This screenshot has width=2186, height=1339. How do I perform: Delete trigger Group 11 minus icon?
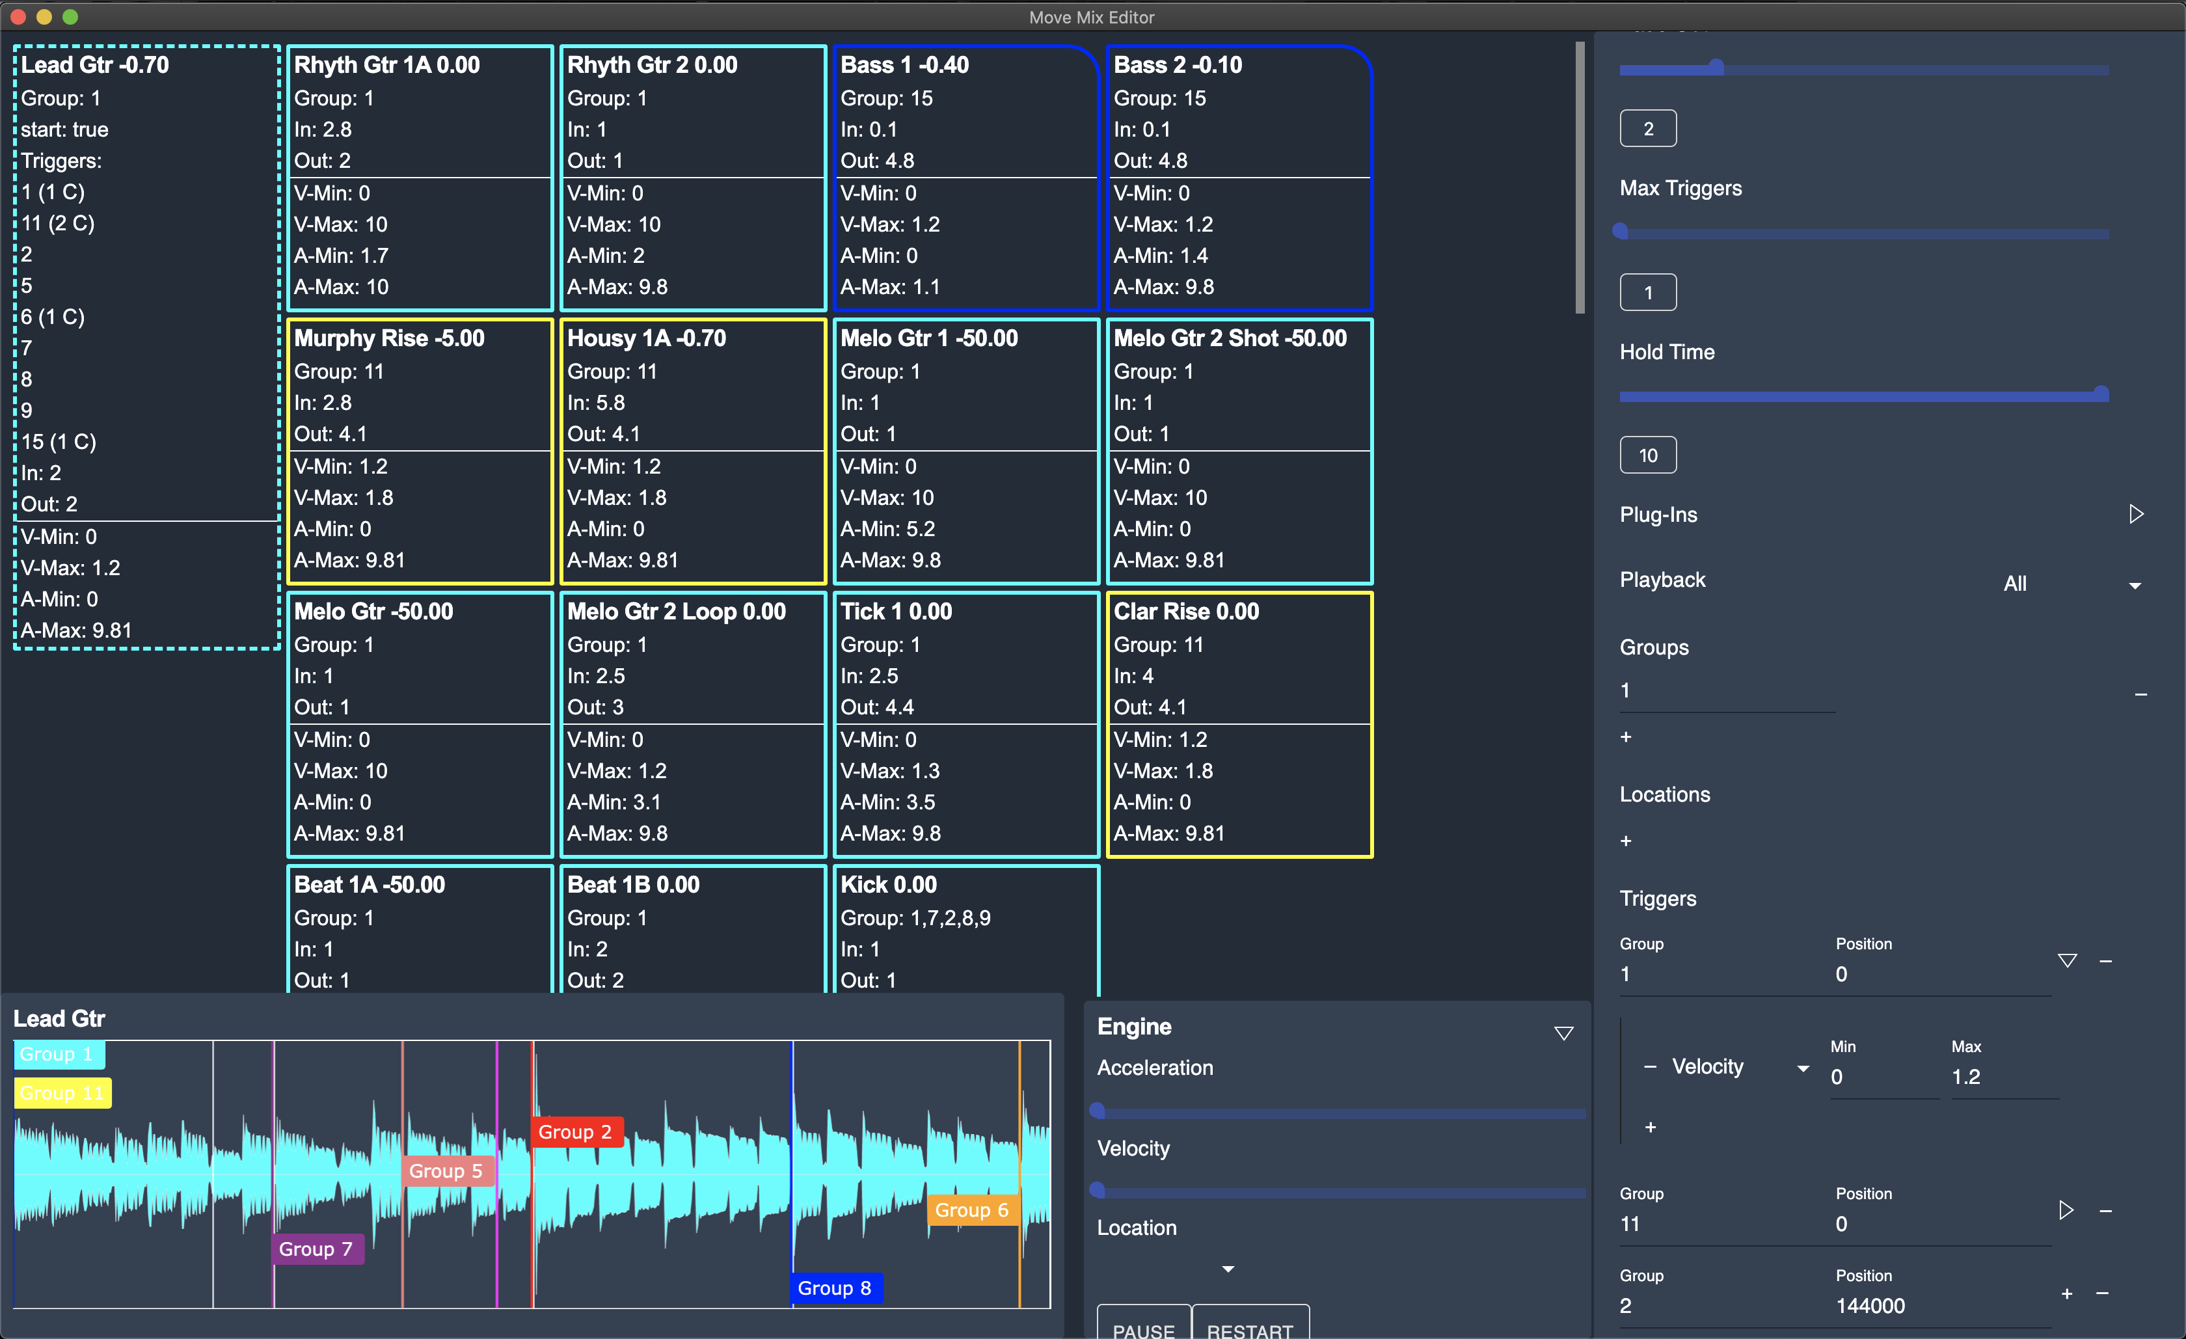point(2105,1210)
